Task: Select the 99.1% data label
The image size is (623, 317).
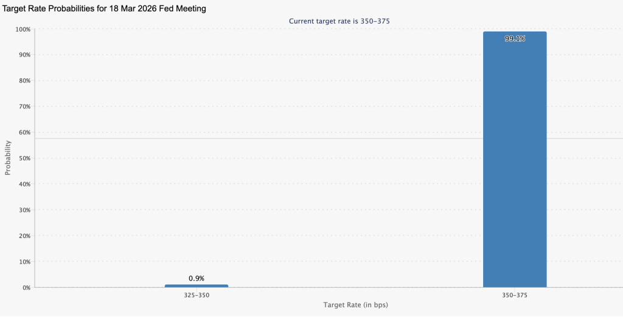Action: pyautogui.click(x=515, y=38)
